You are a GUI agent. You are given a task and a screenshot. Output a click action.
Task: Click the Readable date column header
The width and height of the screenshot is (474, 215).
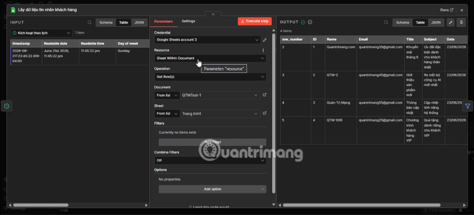point(61,44)
